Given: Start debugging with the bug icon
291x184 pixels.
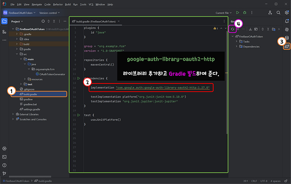Looking at the screenshot, I should (245, 13).
